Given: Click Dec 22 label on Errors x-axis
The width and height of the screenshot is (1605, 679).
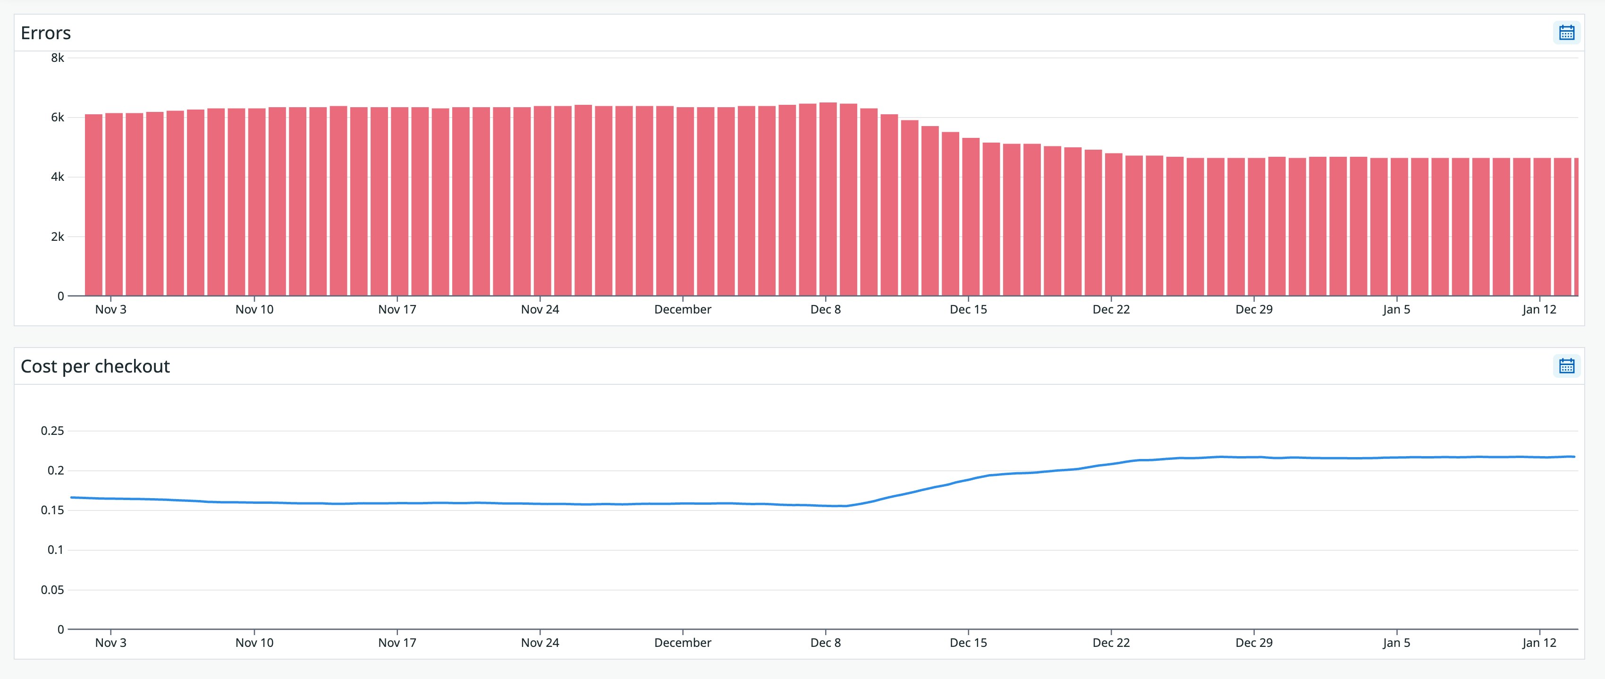Looking at the screenshot, I should pyautogui.click(x=1111, y=309).
